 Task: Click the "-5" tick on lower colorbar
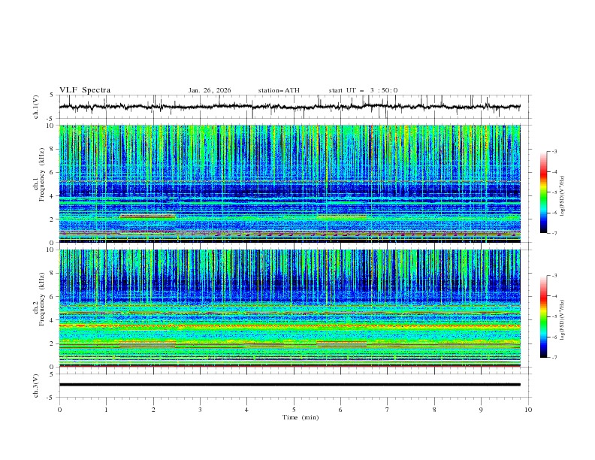(x=554, y=316)
